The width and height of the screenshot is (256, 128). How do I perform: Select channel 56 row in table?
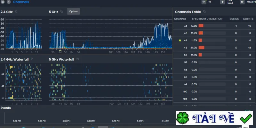coord(214,70)
